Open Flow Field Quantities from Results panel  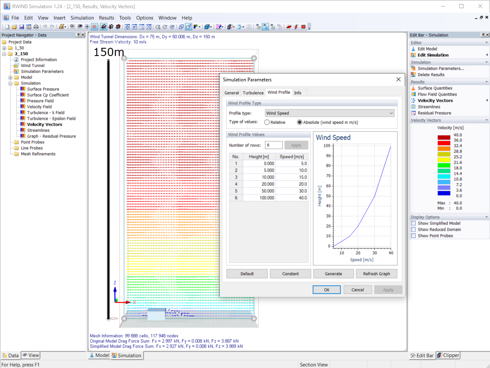437,94
